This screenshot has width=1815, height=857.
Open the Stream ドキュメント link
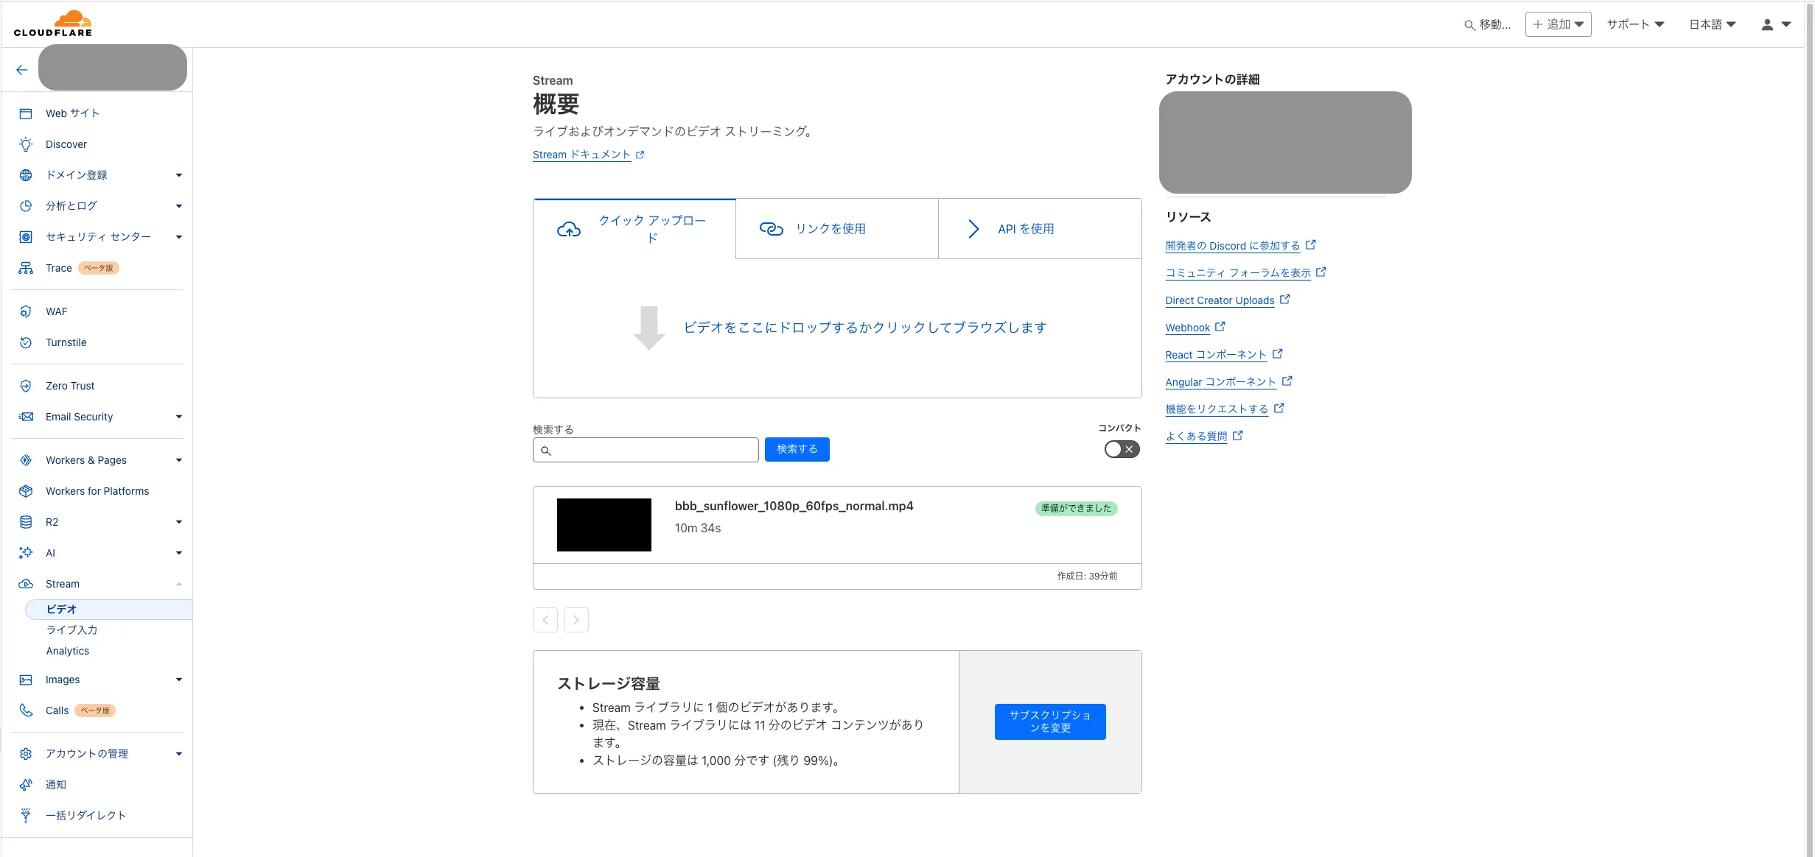(x=581, y=154)
